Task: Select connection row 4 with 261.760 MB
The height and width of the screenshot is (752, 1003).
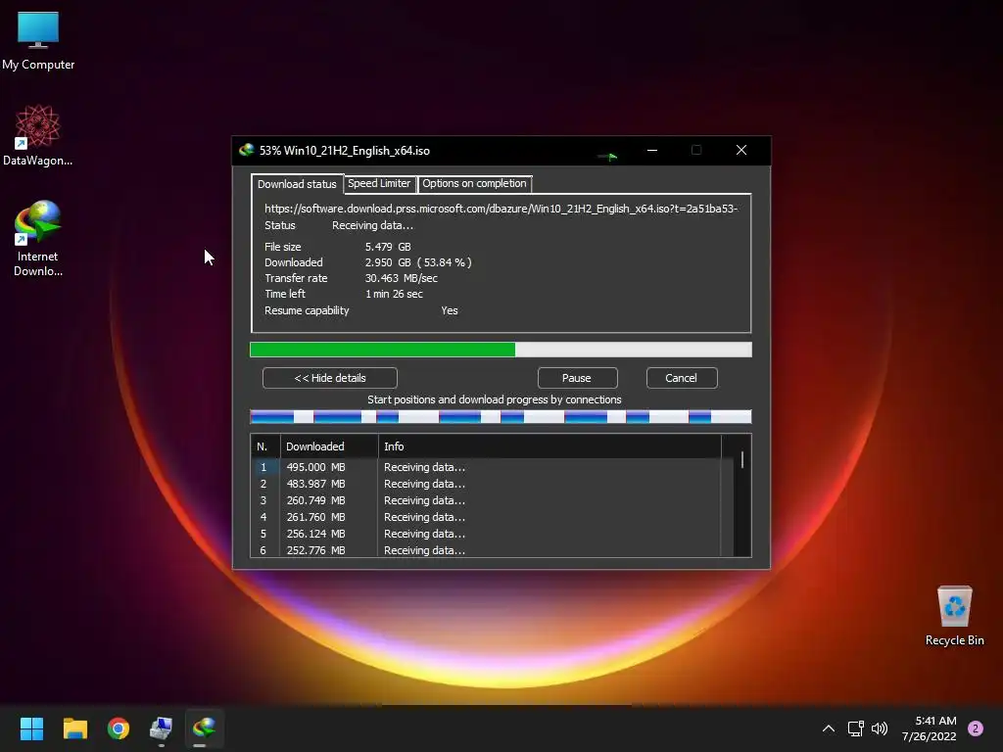Action: (493, 517)
